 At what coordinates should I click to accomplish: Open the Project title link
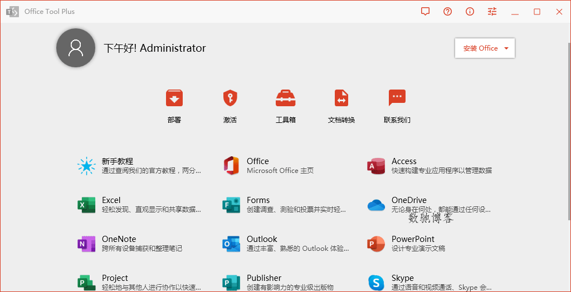tap(115, 278)
